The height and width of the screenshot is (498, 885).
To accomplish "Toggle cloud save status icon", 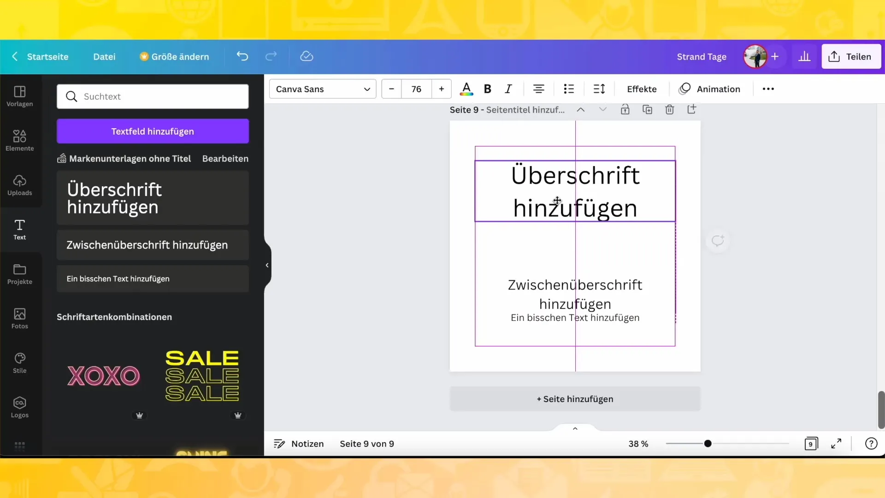I will [307, 56].
